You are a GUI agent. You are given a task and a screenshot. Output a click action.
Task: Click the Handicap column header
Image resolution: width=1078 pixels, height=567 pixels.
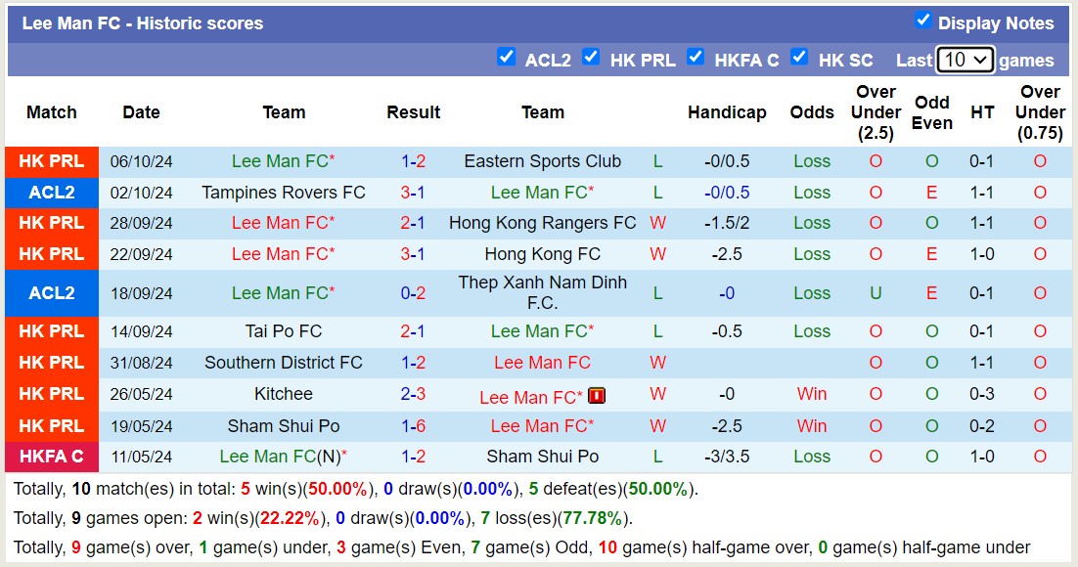pos(727,112)
